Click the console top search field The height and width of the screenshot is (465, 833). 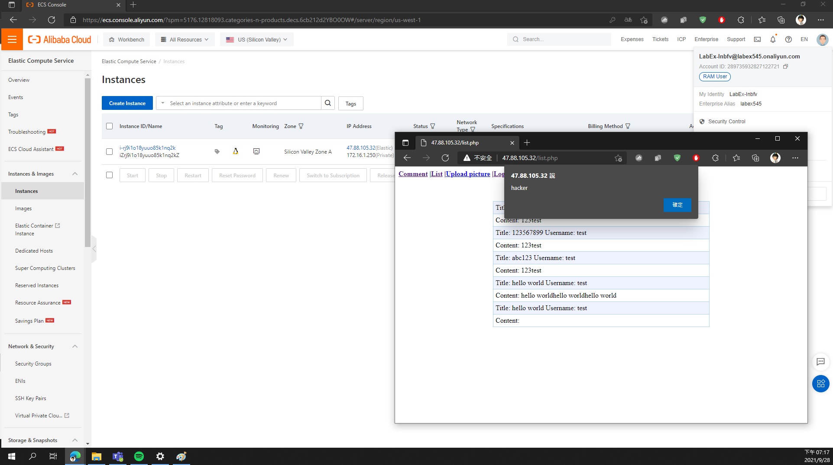(x=559, y=39)
